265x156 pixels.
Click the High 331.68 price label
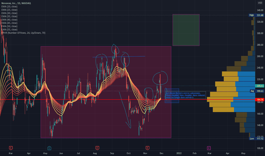(256, 15)
